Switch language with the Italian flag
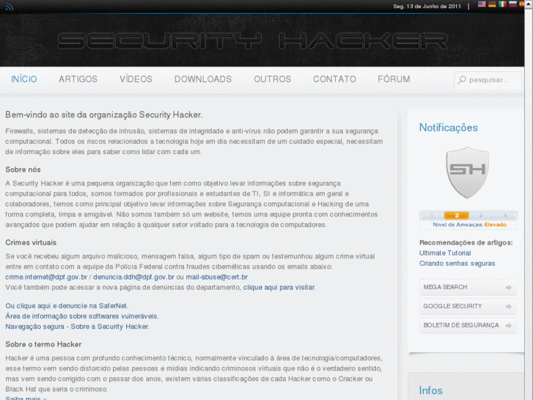This screenshot has width=533, height=400. pos(502,4)
